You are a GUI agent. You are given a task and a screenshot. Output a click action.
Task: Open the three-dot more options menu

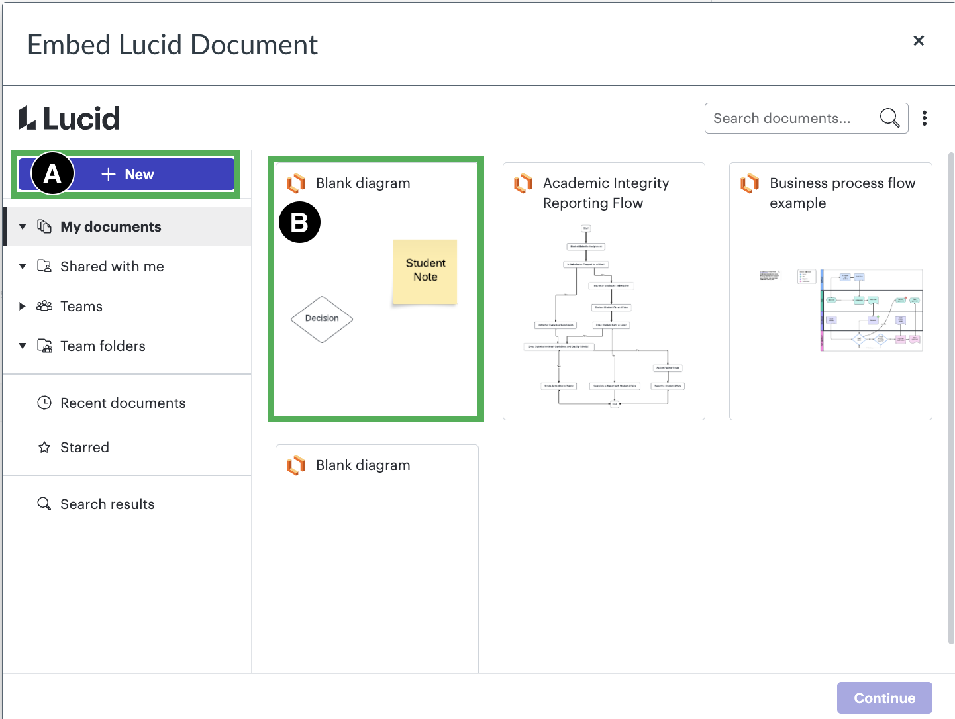(x=925, y=118)
